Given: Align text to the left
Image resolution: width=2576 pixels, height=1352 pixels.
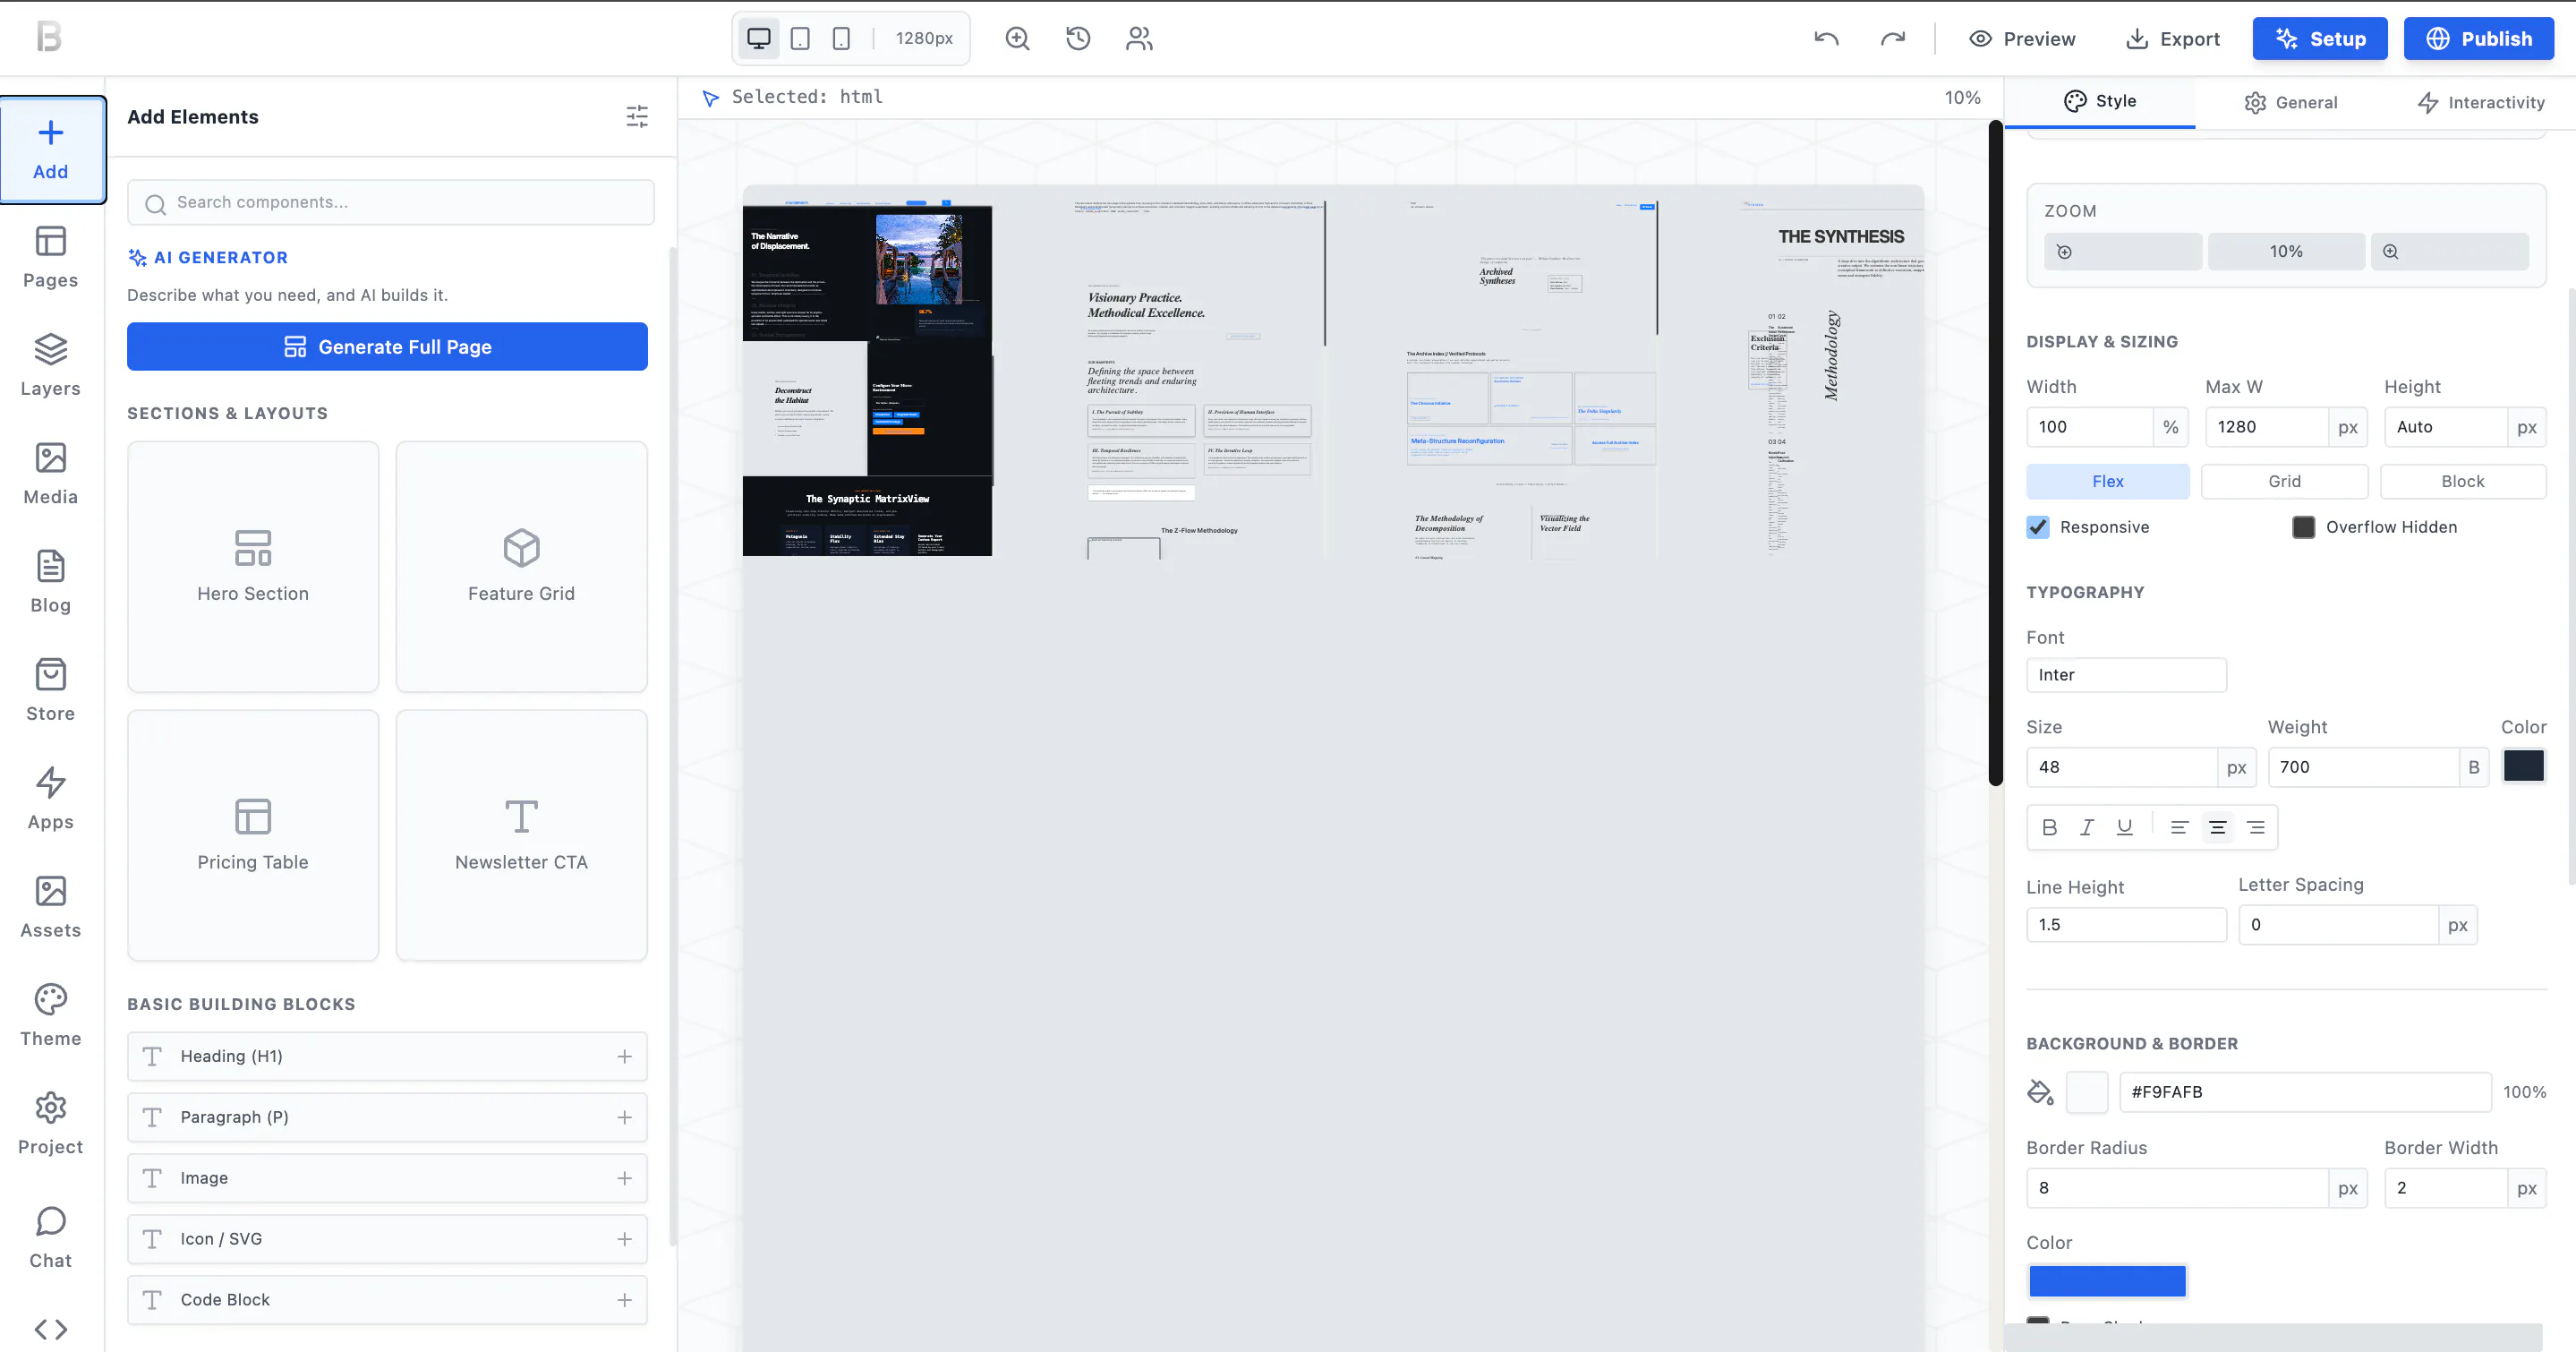Looking at the screenshot, I should 2180,827.
